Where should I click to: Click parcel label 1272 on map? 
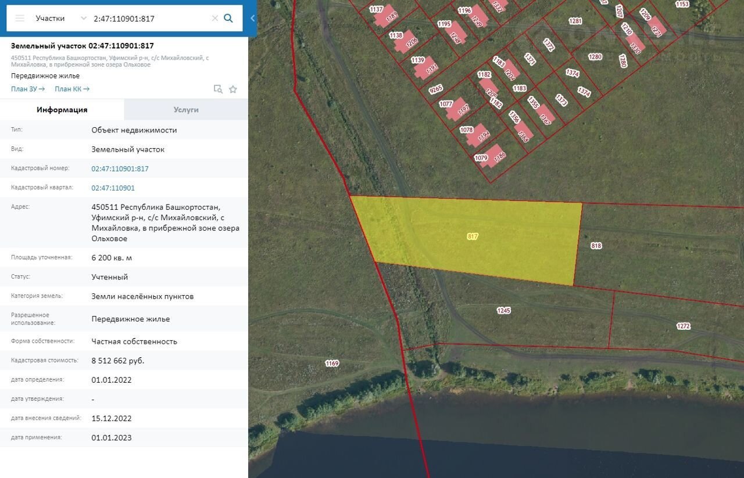(683, 326)
